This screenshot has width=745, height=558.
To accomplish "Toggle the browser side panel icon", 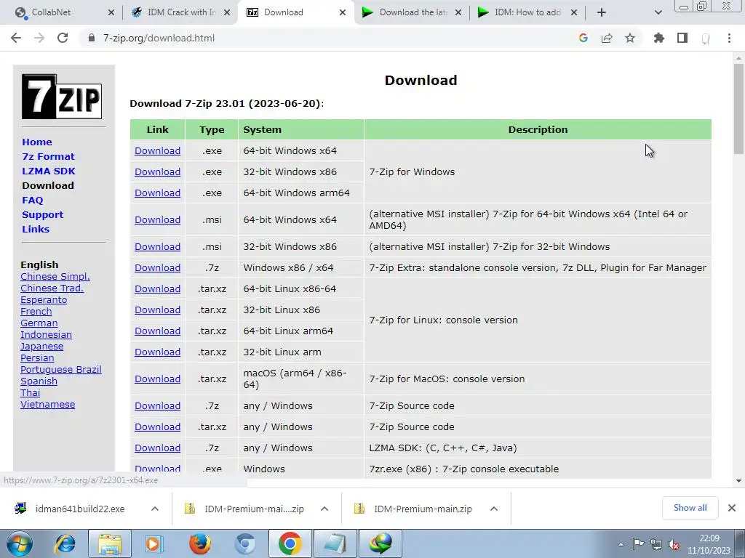I will point(682,38).
